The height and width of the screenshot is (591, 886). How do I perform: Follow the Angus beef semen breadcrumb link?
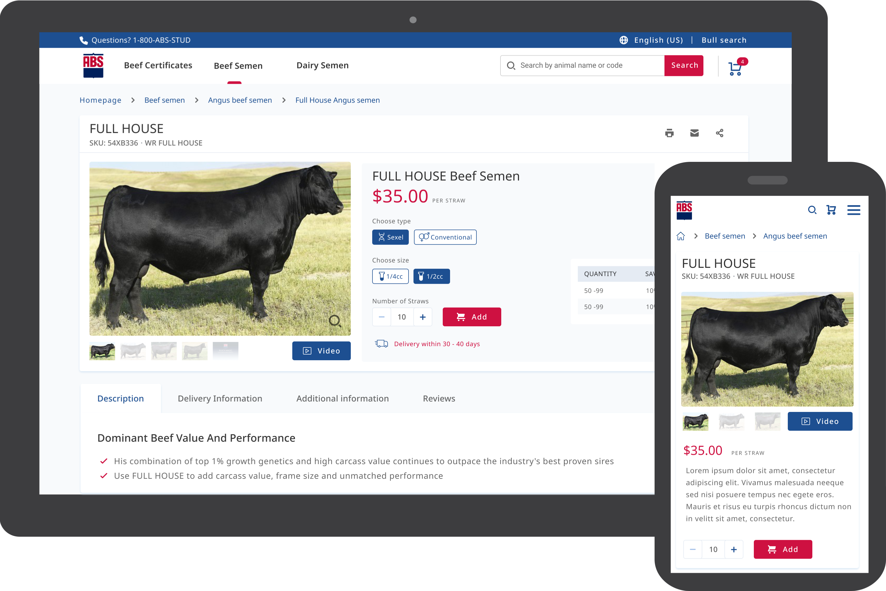point(240,100)
